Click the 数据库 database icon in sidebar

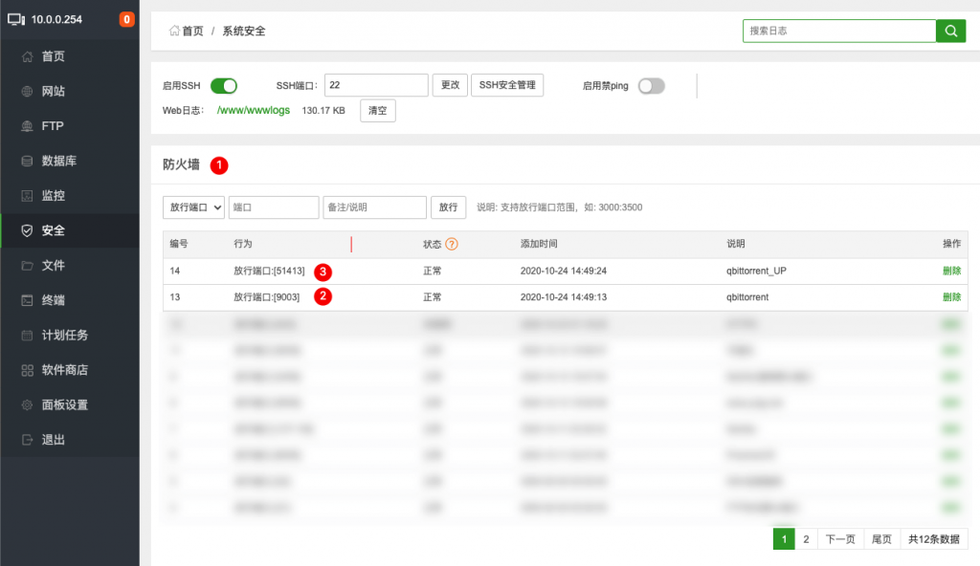(x=27, y=162)
